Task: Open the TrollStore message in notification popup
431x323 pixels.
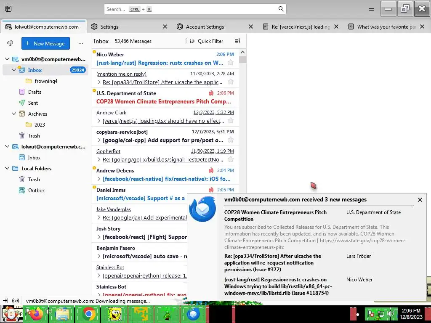Action: pyautogui.click(x=273, y=262)
